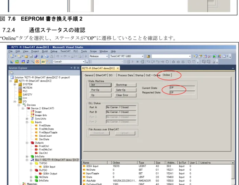This screenshot has height=185, width=239.
Task: Select the InputToggle row in variable list
Action: tap(156, 173)
